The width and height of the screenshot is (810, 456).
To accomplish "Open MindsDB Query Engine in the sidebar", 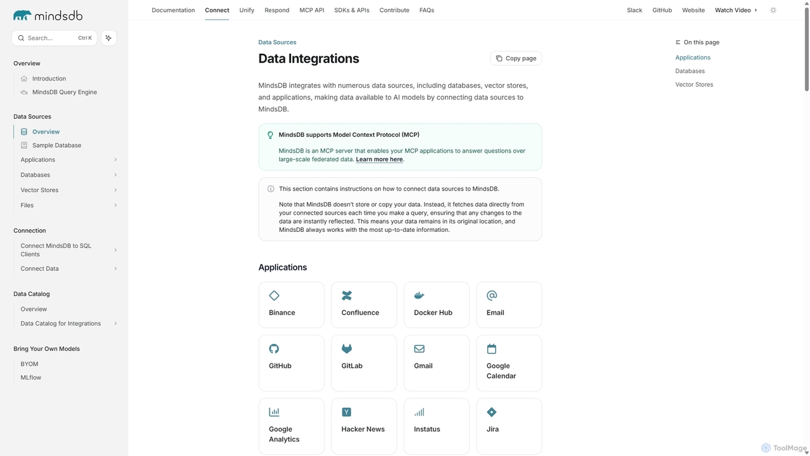I will [x=65, y=92].
